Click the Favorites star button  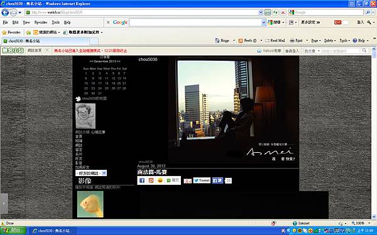click(11, 33)
